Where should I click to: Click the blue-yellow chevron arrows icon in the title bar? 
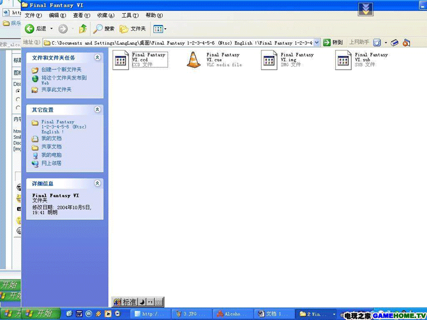(365, 9)
